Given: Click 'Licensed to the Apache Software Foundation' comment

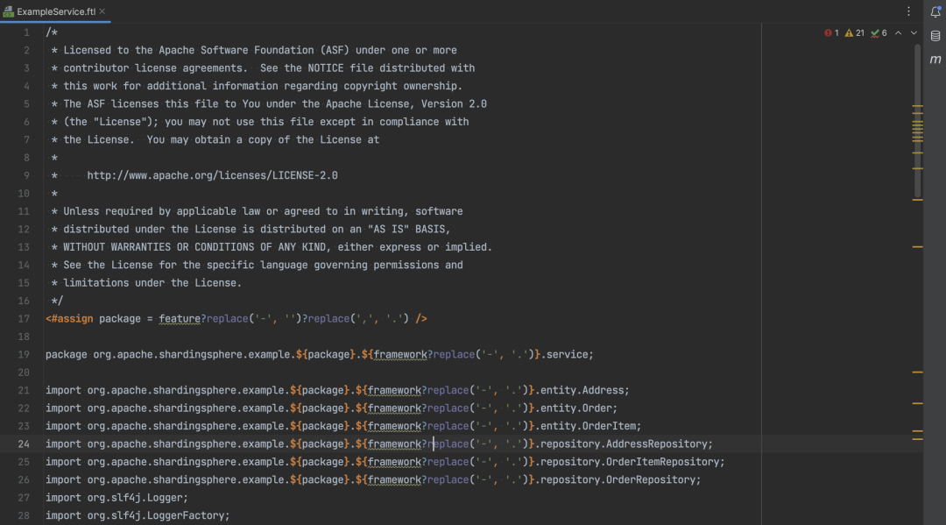Looking at the screenshot, I should 189,51.
